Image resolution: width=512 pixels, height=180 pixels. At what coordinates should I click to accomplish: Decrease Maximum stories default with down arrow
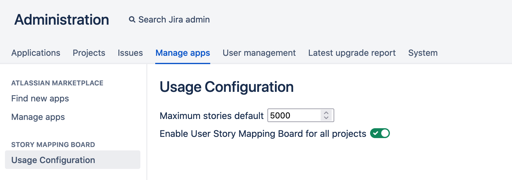326,118
